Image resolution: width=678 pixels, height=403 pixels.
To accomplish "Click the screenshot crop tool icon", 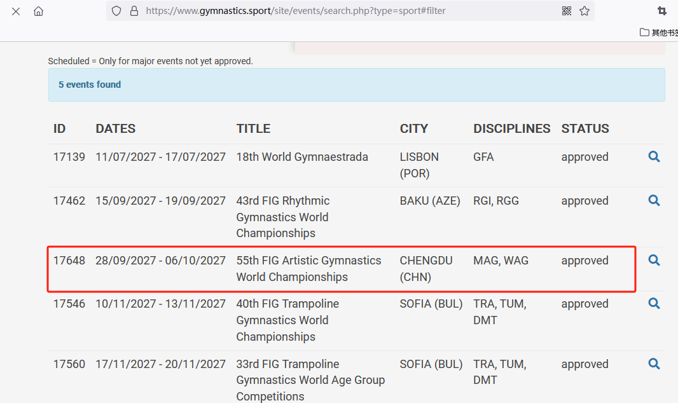I will [x=662, y=11].
